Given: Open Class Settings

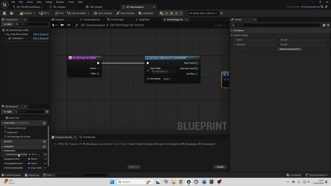Looking at the screenshot, I should 103,13.
